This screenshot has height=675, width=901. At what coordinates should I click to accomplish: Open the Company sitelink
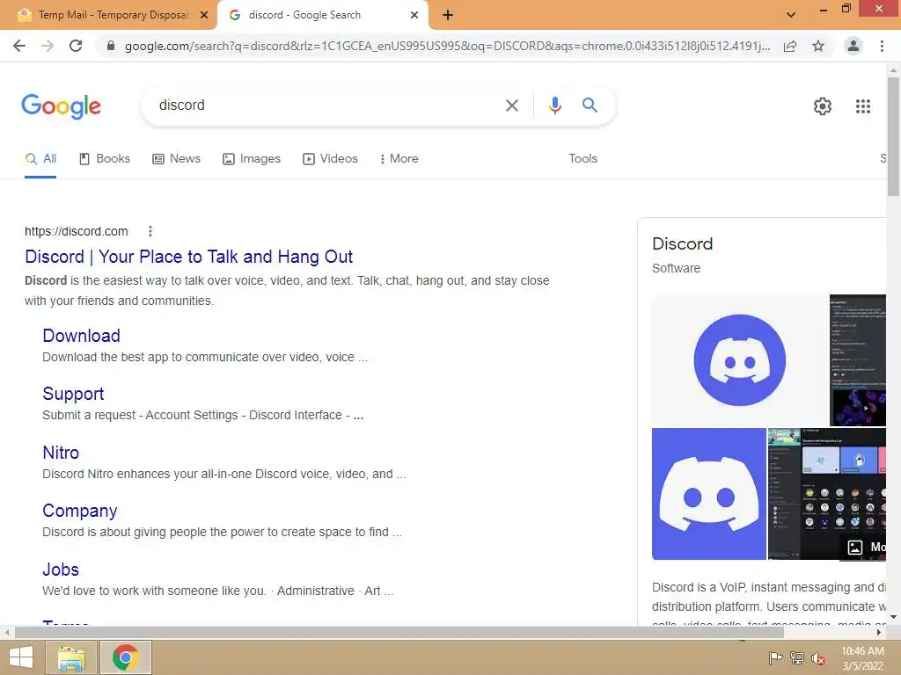[x=80, y=511]
